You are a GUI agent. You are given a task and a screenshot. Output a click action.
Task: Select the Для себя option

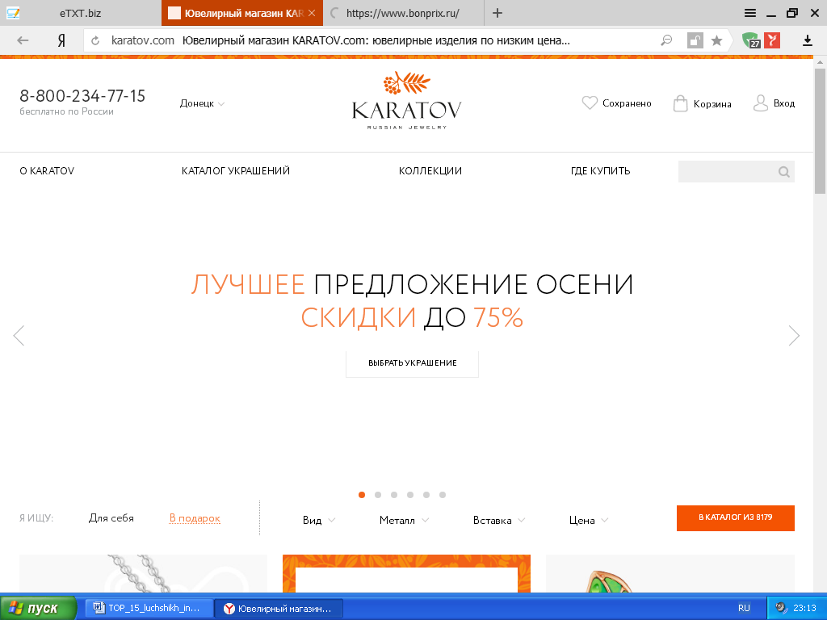pos(111,518)
